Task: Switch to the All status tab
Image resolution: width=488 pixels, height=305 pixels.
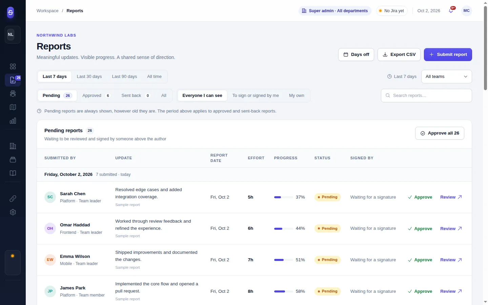Action: (x=164, y=96)
